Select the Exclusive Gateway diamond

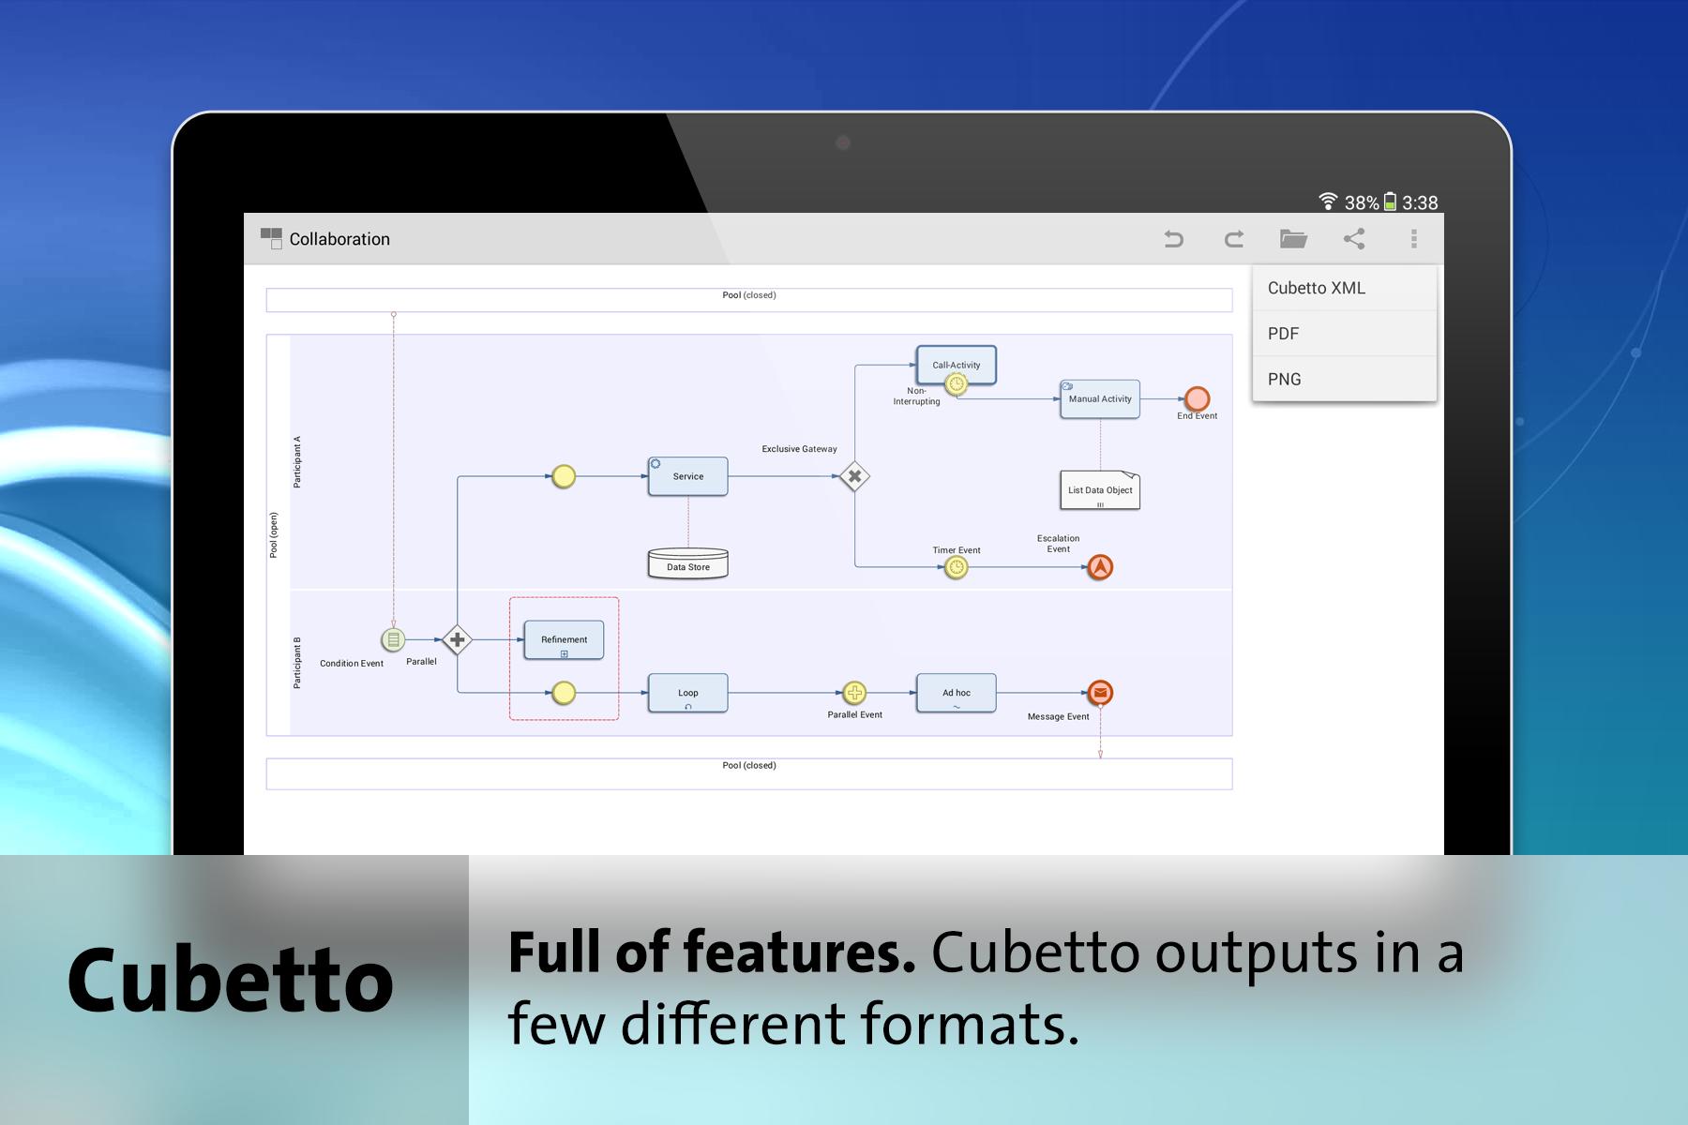tap(854, 476)
